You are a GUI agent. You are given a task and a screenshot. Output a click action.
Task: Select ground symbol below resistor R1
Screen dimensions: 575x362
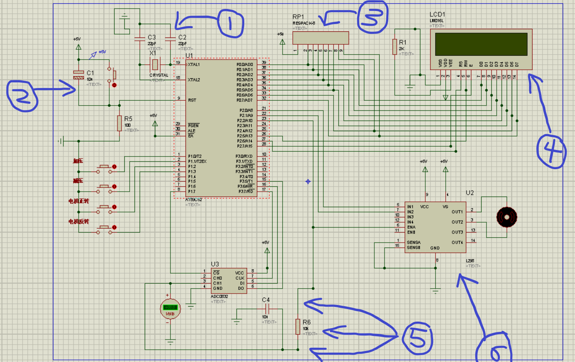[x=410, y=87]
